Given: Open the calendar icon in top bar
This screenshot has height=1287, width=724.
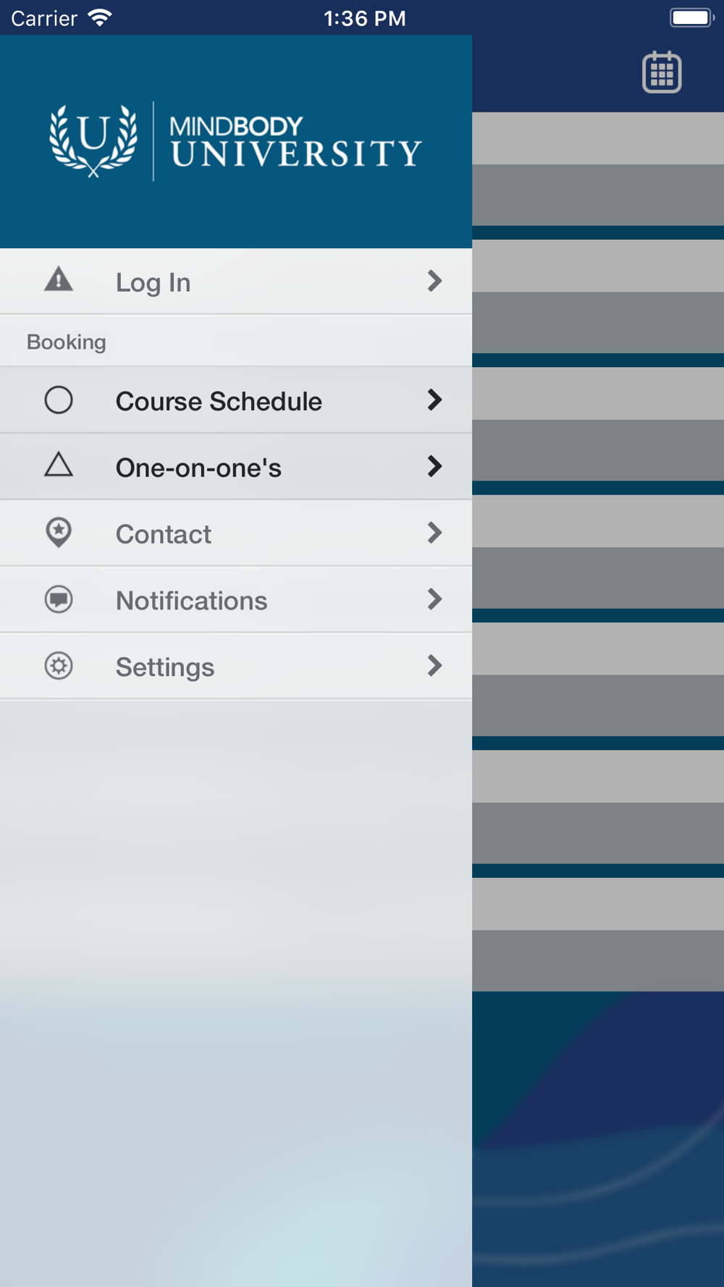Looking at the screenshot, I should point(662,72).
